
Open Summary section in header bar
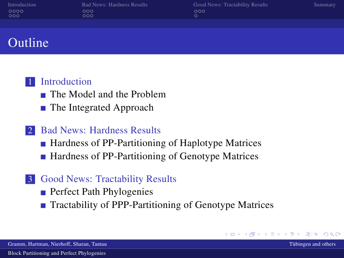tap(324, 5)
